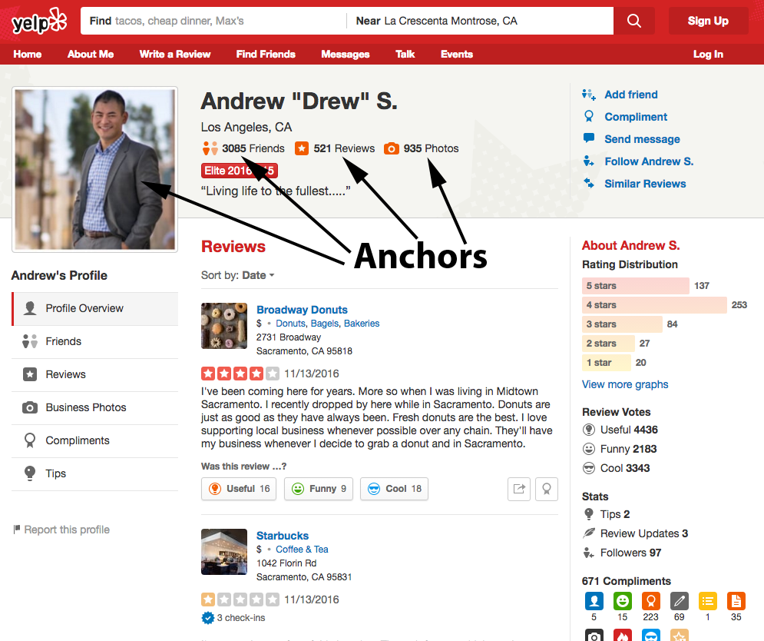Vote Useful on the Broadway Donuts review
The image size is (764, 641).
(239, 489)
